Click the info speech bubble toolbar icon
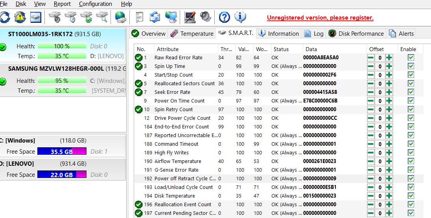Image resolution: width=431 pixels, height=218 pixels. [x=240, y=17]
